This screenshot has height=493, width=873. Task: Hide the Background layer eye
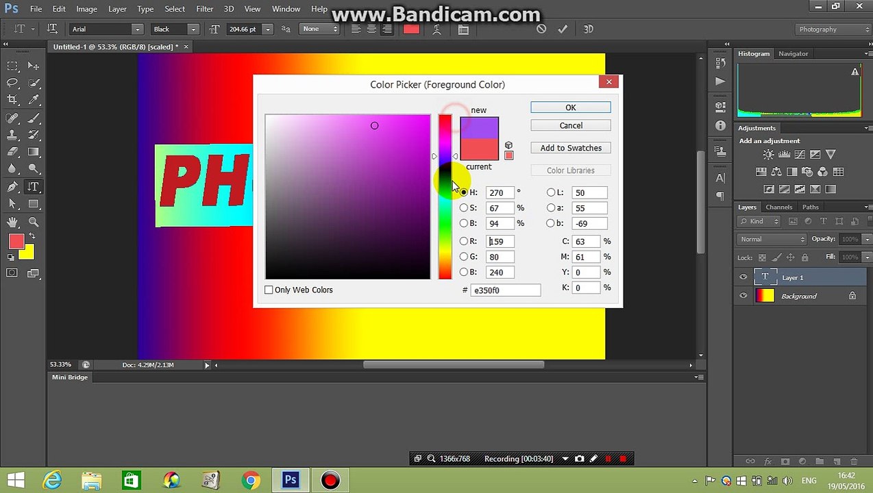[743, 296]
